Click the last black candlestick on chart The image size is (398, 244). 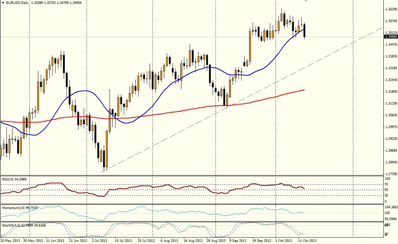coord(305,31)
